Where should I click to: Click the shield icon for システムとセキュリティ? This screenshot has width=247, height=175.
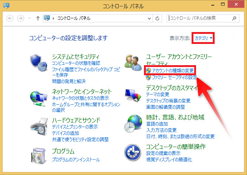(39, 63)
